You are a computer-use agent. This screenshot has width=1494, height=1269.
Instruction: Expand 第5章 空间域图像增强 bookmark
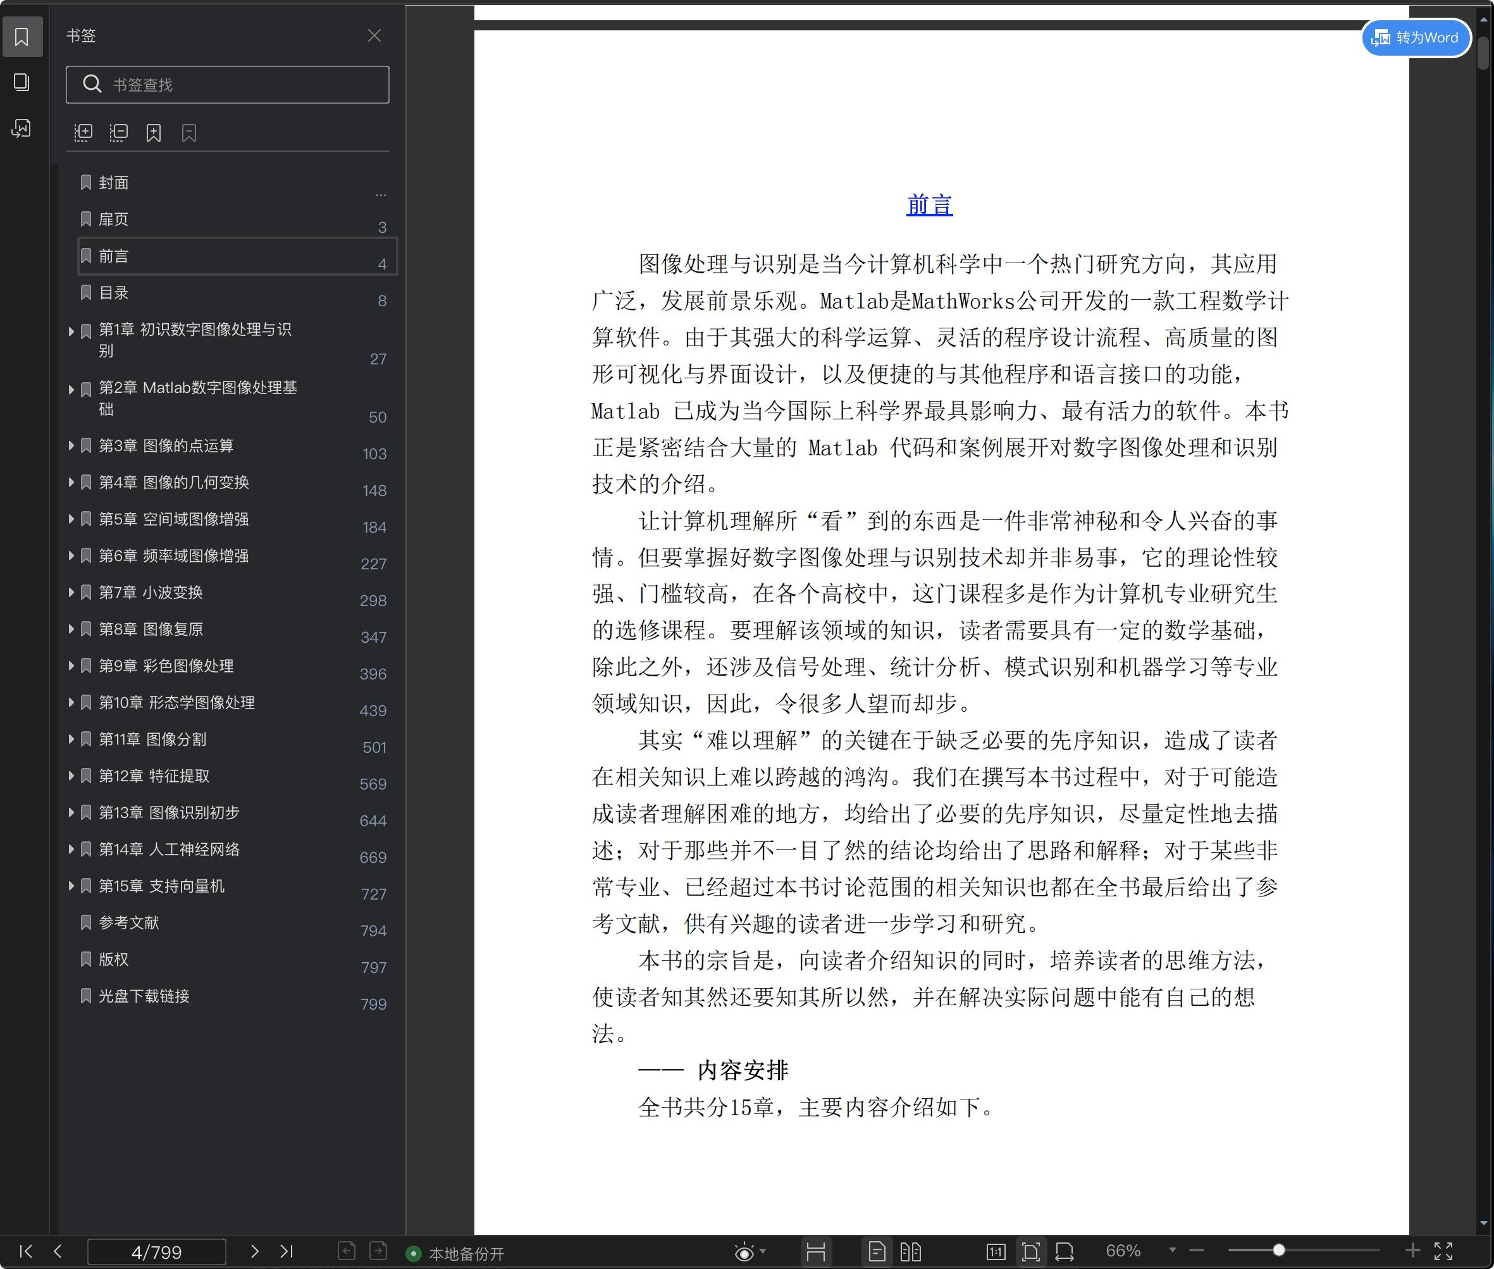[71, 519]
